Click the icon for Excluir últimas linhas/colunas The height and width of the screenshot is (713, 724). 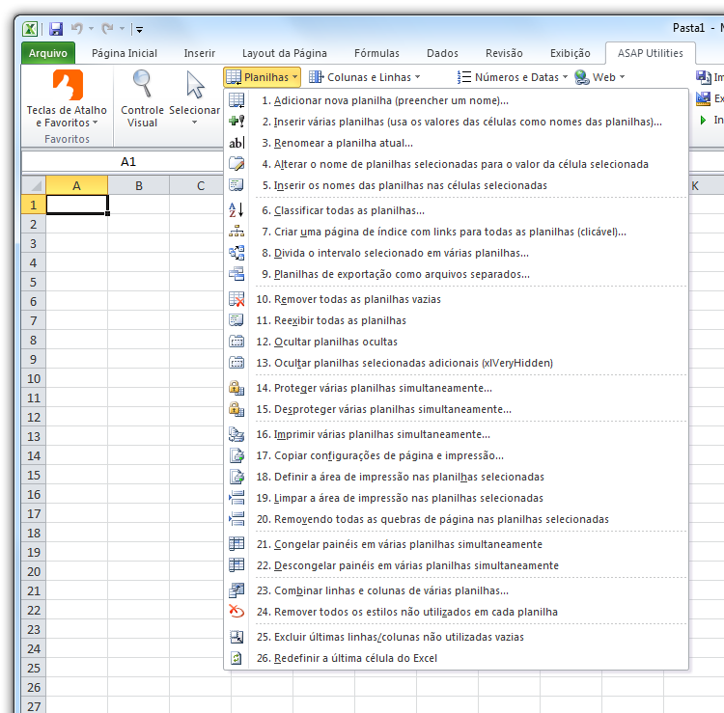[x=237, y=637]
